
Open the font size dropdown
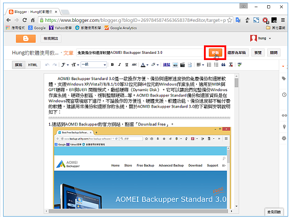pyautogui.click(x=75, y=65)
